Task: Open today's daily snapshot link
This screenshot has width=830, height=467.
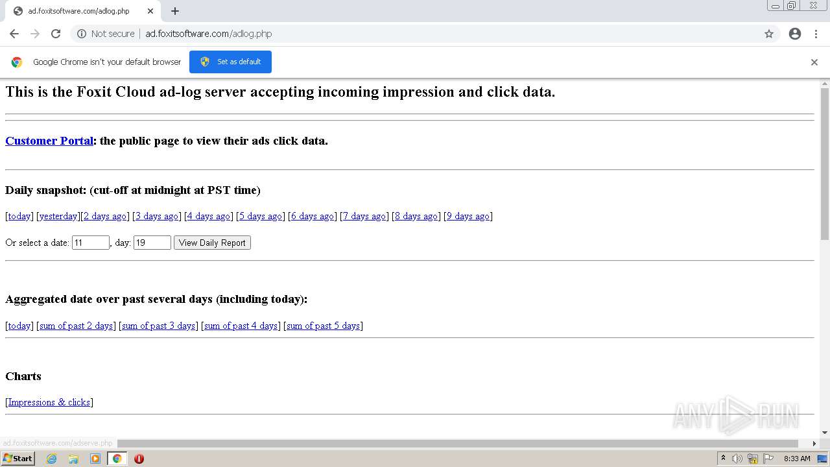Action: (x=19, y=216)
